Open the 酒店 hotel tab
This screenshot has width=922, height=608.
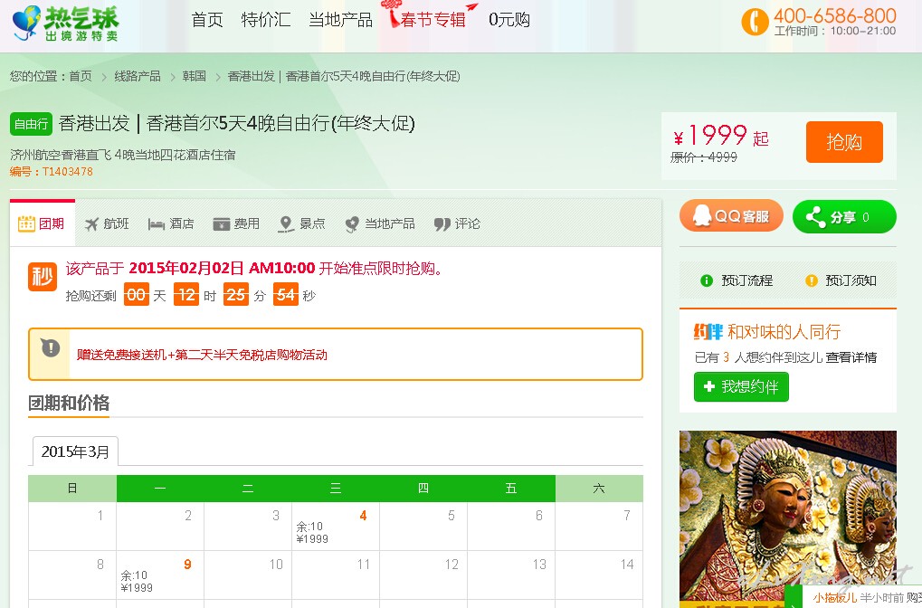click(x=171, y=223)
